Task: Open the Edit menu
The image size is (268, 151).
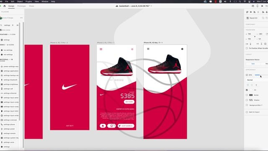Action: pos(13,2)
